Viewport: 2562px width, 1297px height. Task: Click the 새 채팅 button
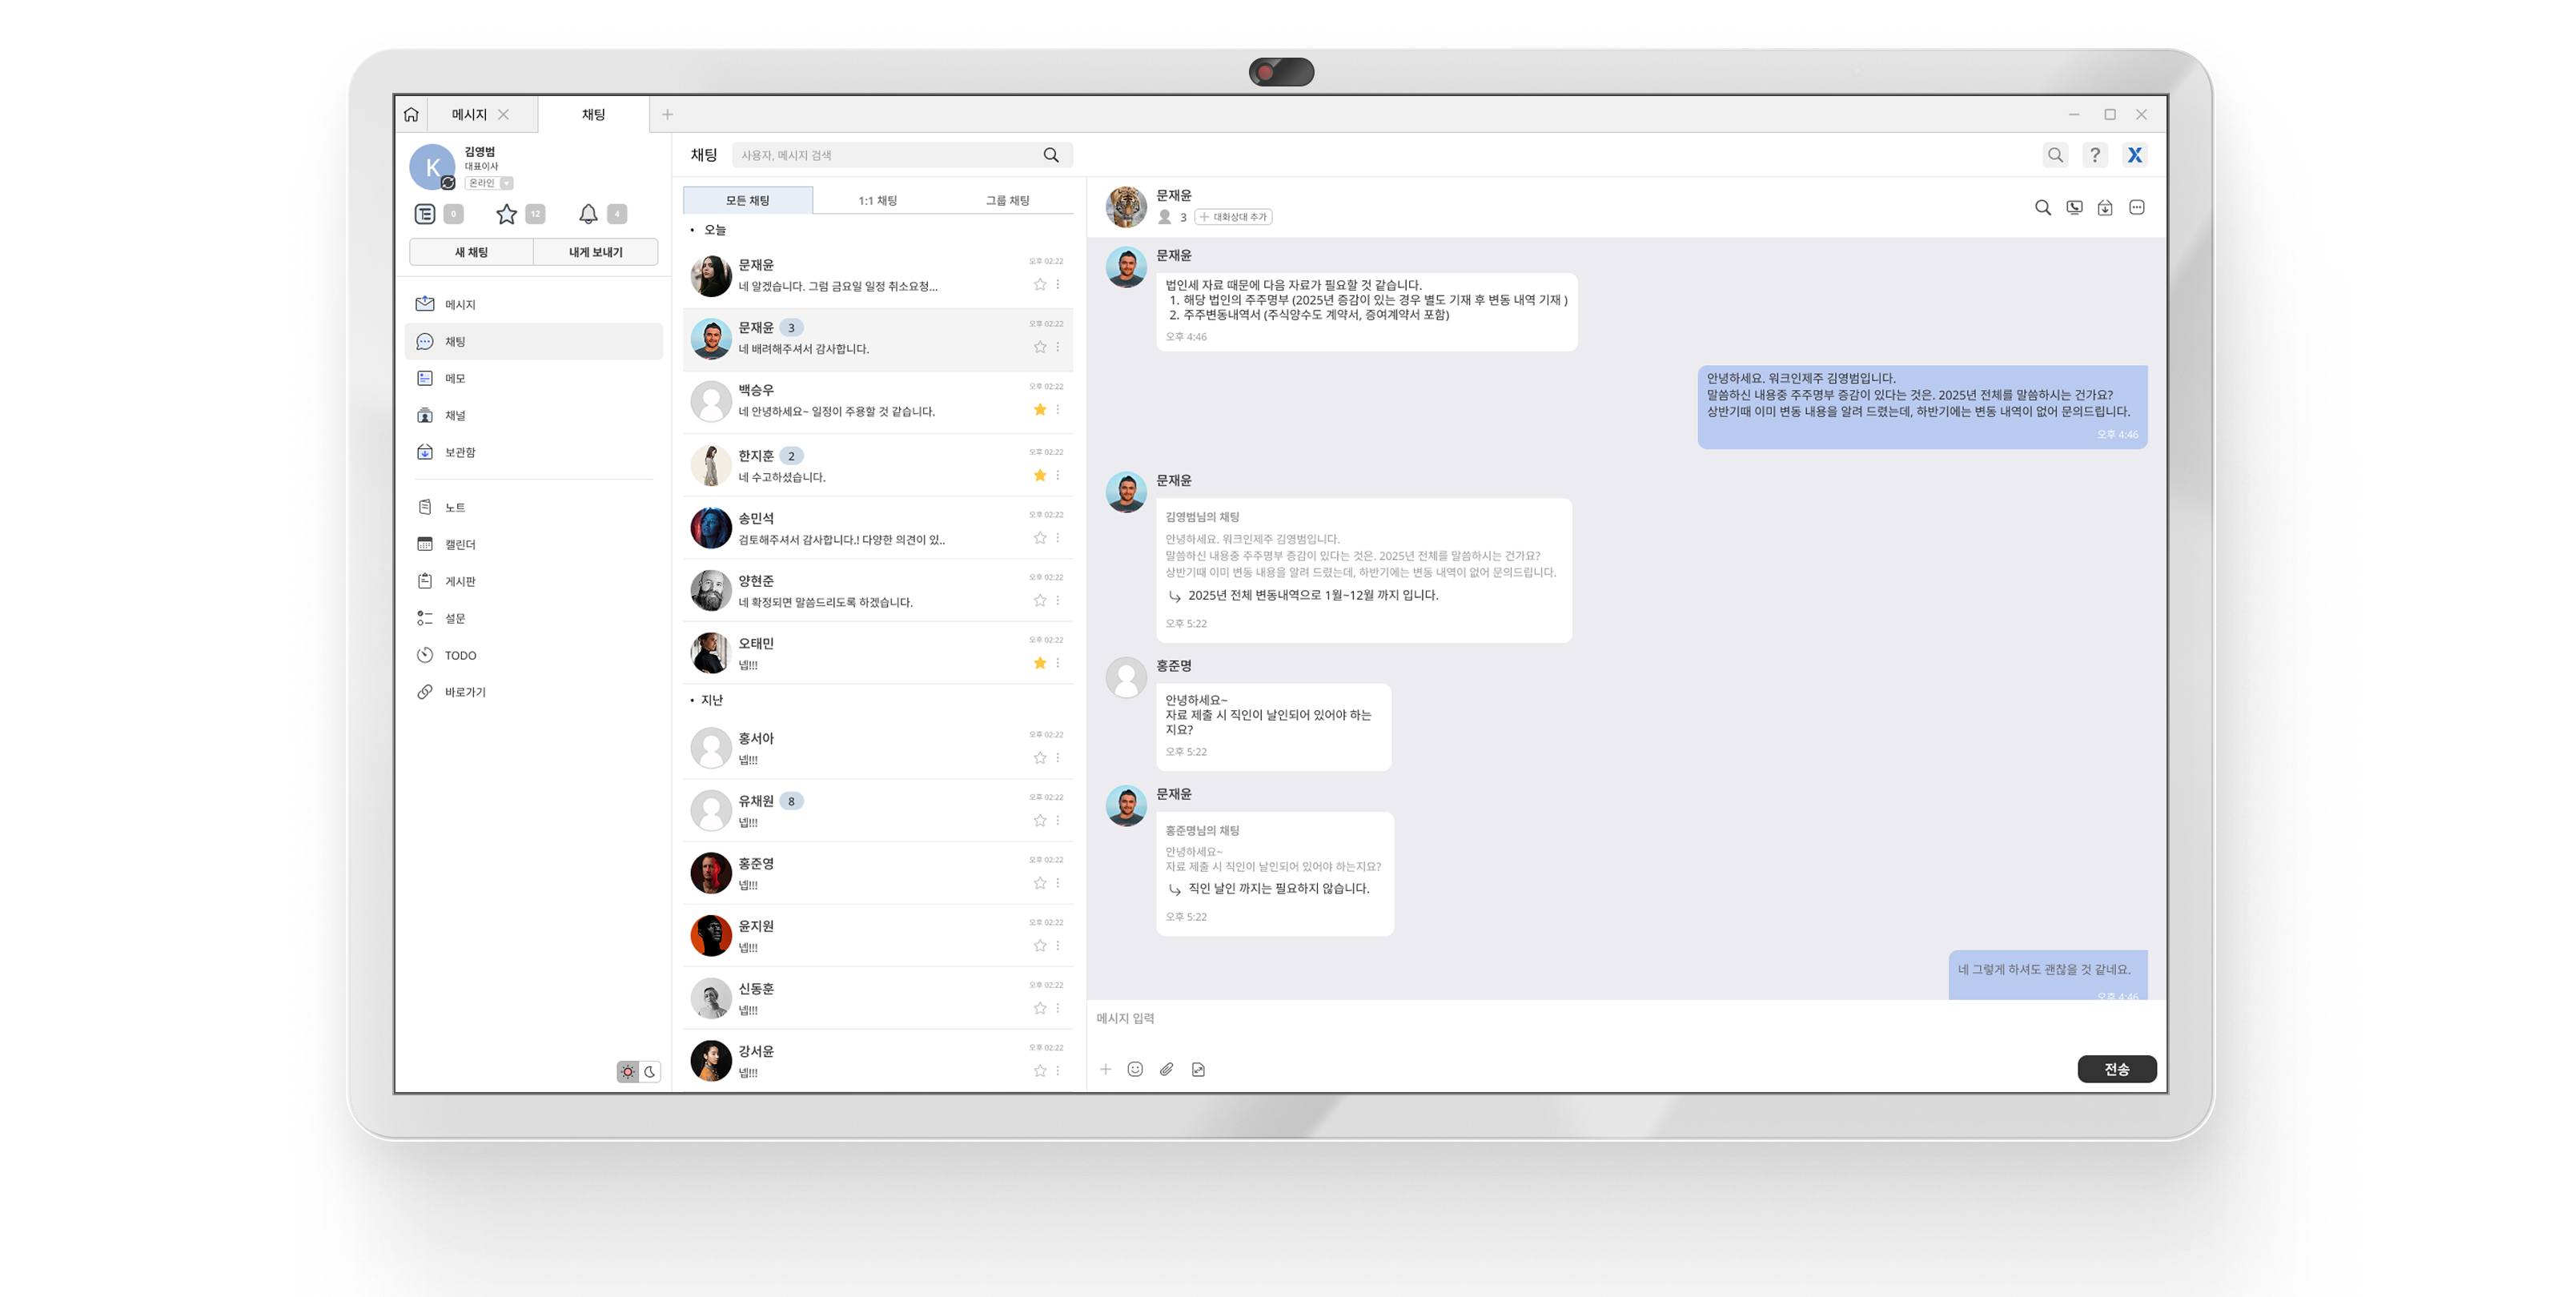tap(471, 251)
